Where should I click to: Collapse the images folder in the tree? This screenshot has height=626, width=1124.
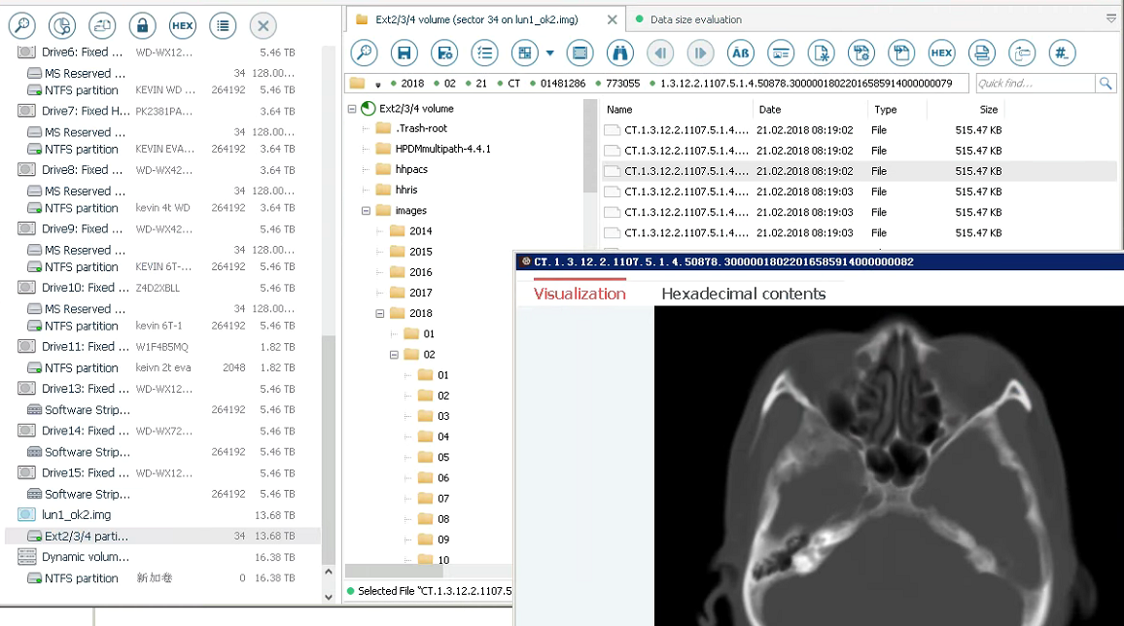[366, 211]
